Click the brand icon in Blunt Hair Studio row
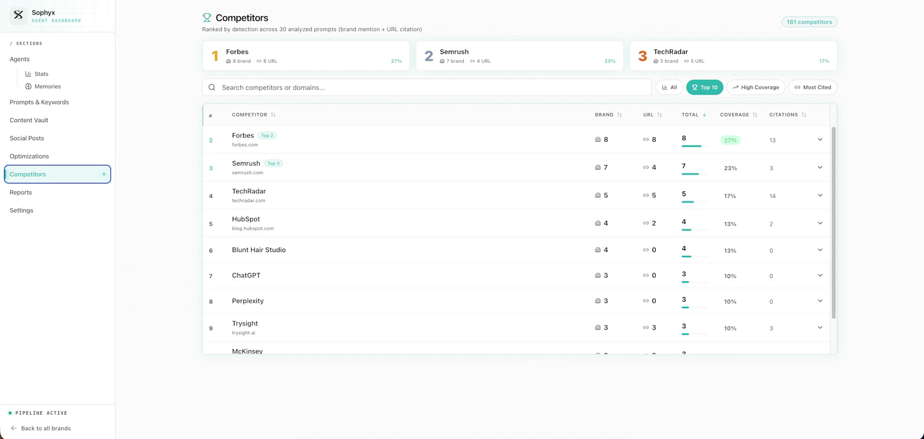This screenshot has height=439, width=924. click(598, 250)
